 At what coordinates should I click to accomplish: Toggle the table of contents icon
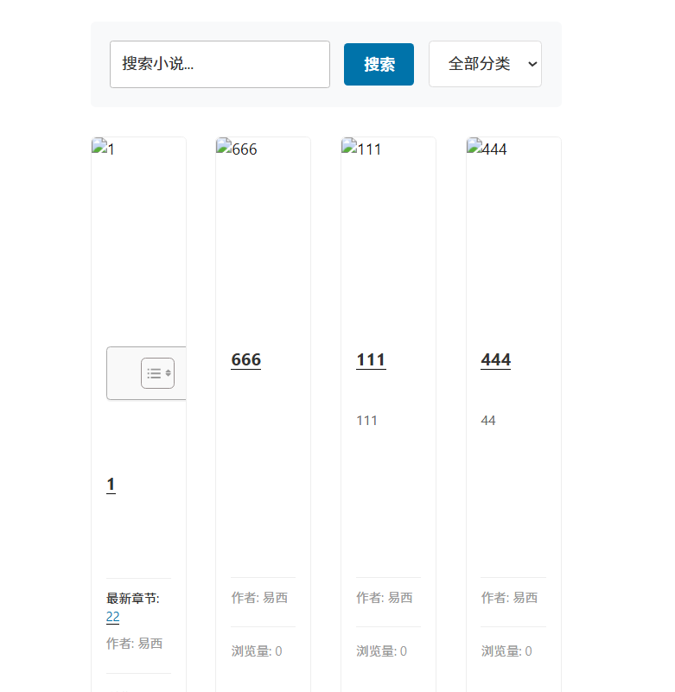click(157, 373)
